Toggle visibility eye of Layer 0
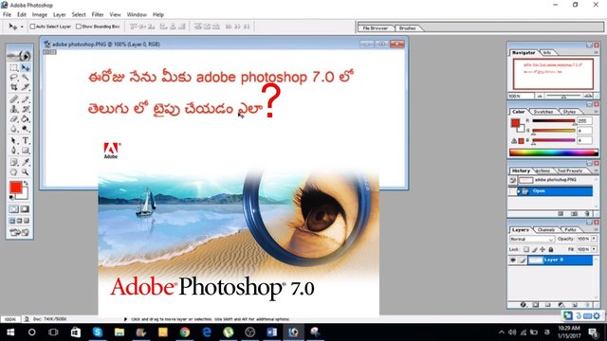Viewport: 607px width, 341px height. (x=513, y=260)
